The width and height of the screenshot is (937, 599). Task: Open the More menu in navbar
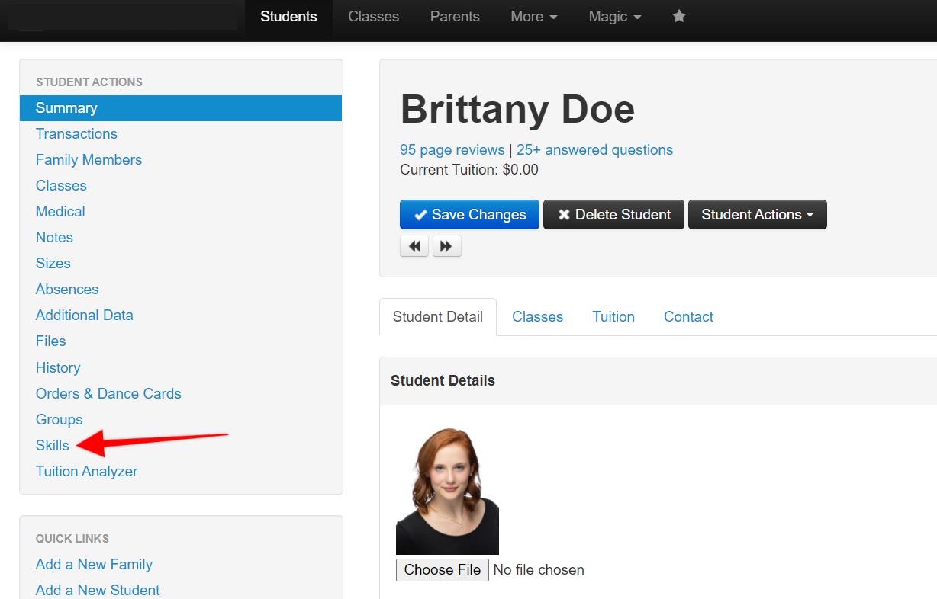pyautogui.click(x=533, y=16)
